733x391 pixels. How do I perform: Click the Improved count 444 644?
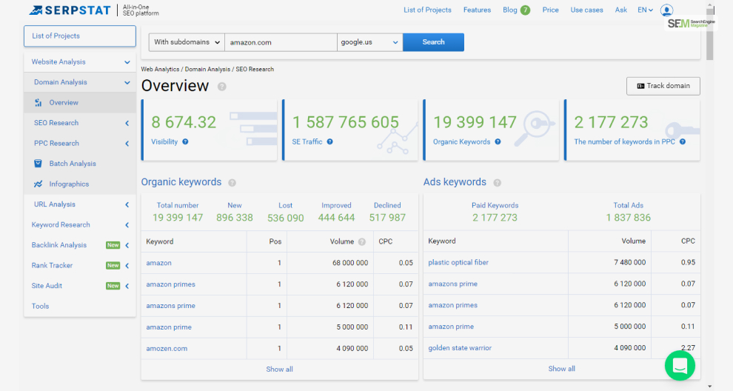click(337, 218)
